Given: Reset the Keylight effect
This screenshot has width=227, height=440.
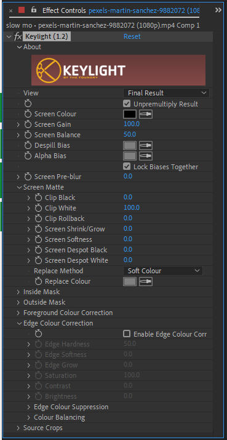Looking at the screenshot, I should [132, 36].
